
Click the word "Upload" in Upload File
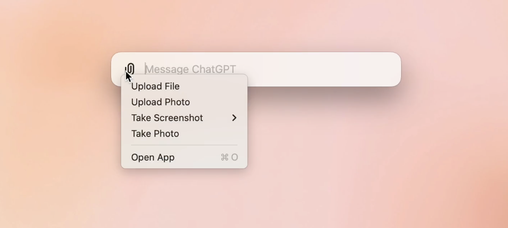click(x=143, y=86)
